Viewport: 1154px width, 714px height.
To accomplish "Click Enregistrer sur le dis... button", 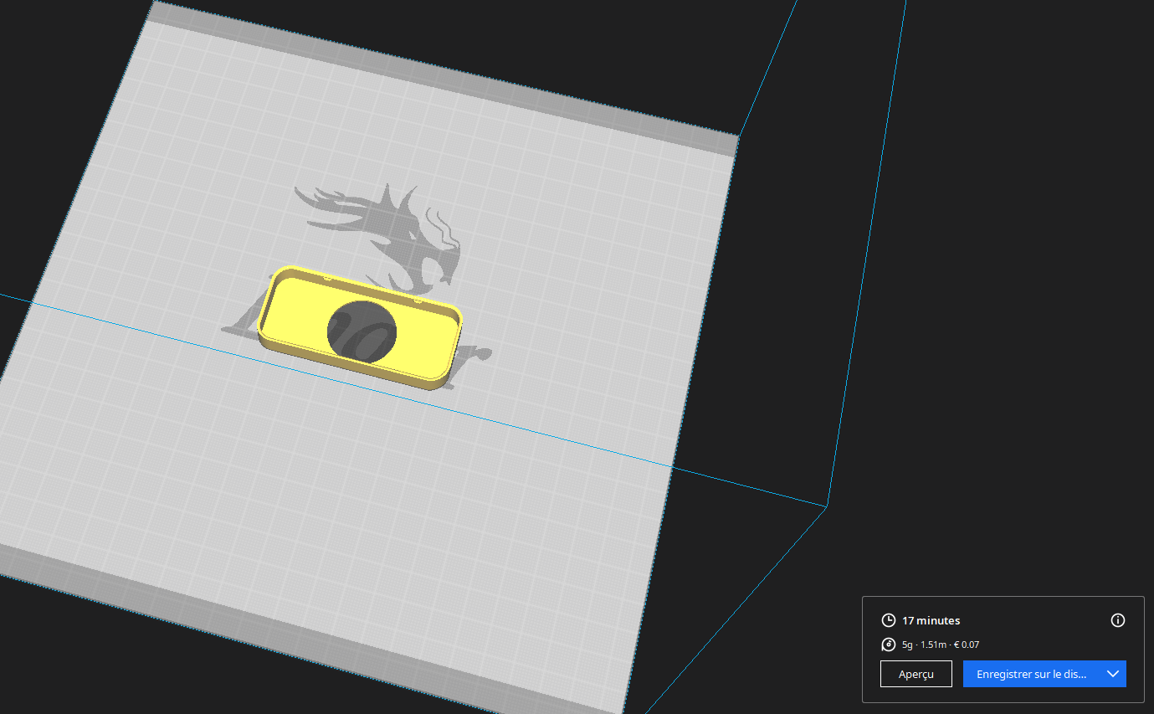I will tap(1032, 674).
